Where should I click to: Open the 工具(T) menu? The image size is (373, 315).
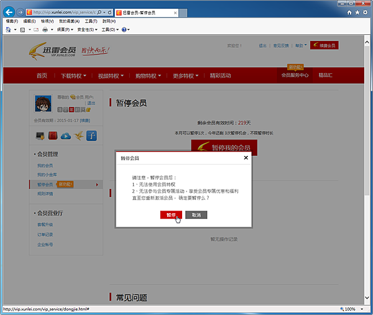pyautogui.click(x=91, y=21)
